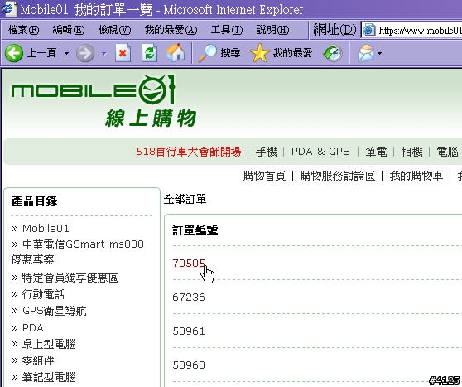
Task: Open the 我的購物車 link
Action: [x=416, y=176]
